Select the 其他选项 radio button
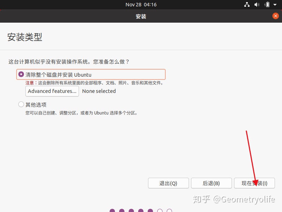 (x=21, y=104)
